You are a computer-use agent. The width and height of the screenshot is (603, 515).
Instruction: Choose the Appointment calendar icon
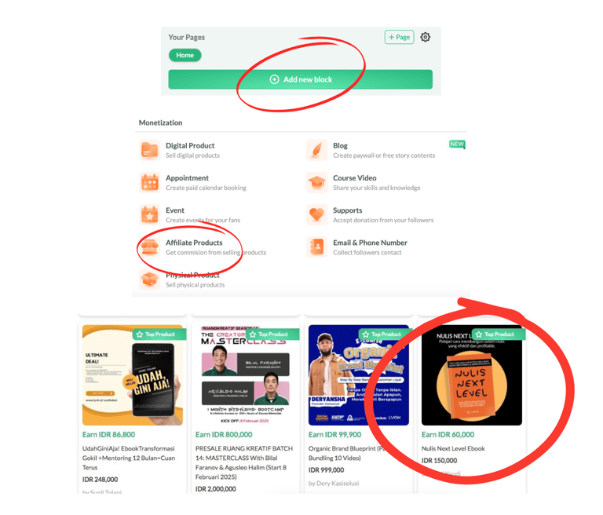click(x=150, y=182)
